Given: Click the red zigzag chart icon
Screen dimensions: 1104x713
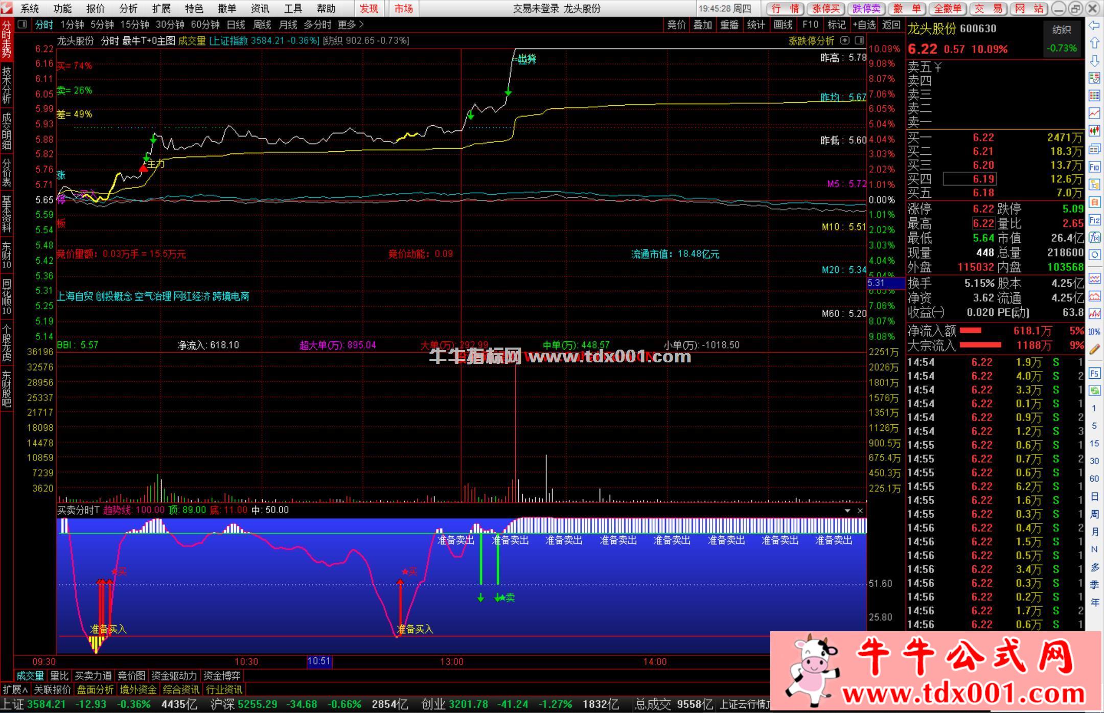Looking at the screenshot, I should tap(1094, 314).
